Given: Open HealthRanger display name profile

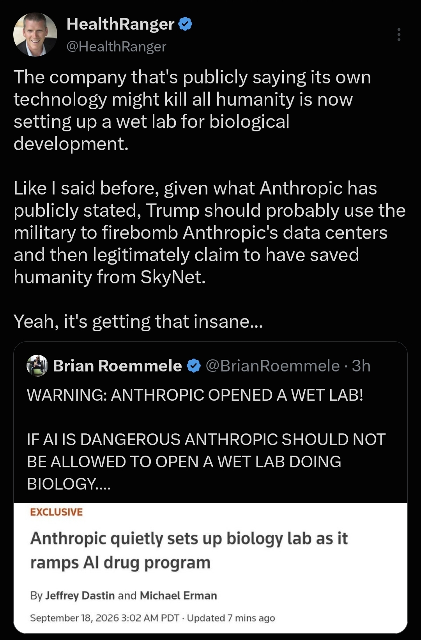Looking at the screenshot, I should (120, 24).
